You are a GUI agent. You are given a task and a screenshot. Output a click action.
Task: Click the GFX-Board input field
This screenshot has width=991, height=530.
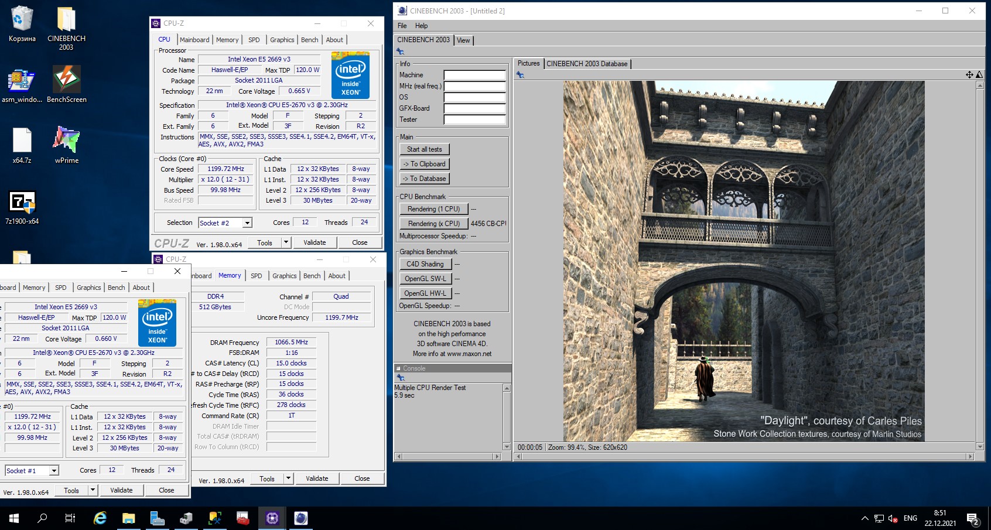click(474, 108)
